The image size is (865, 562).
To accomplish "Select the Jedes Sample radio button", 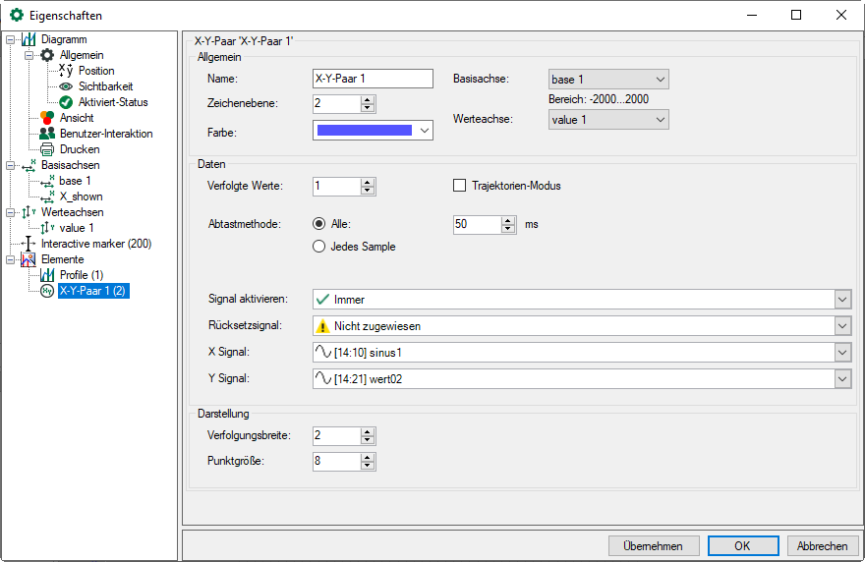I will click(x=318, y=247).
